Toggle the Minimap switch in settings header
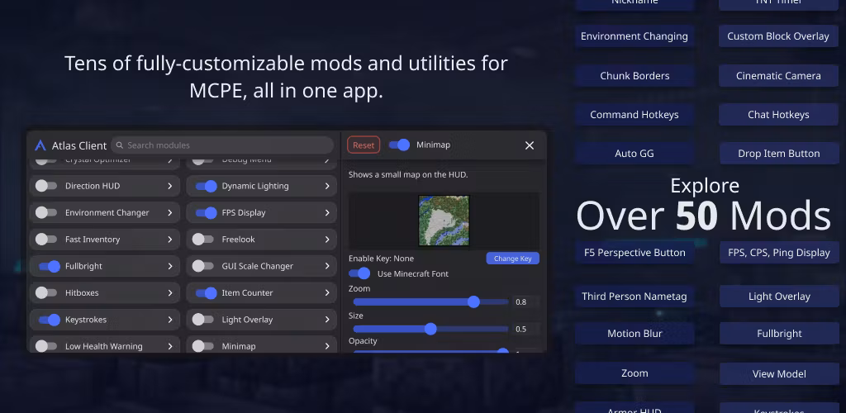 (399, 145)
